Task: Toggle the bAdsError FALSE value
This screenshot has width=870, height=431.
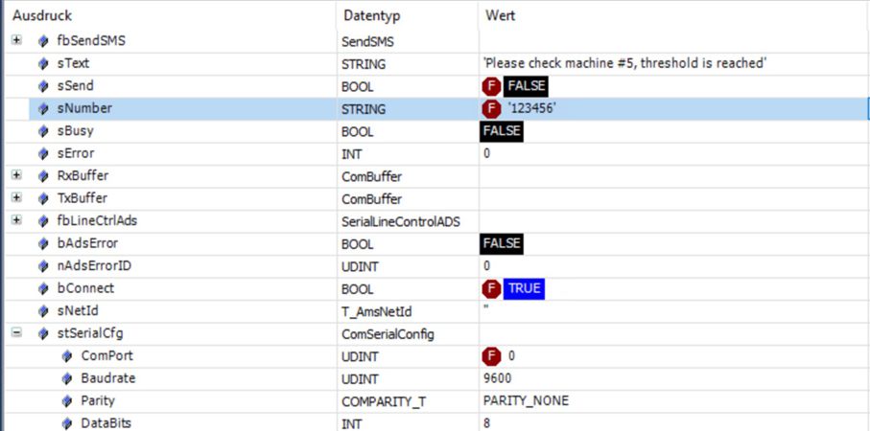Action: 501,244
